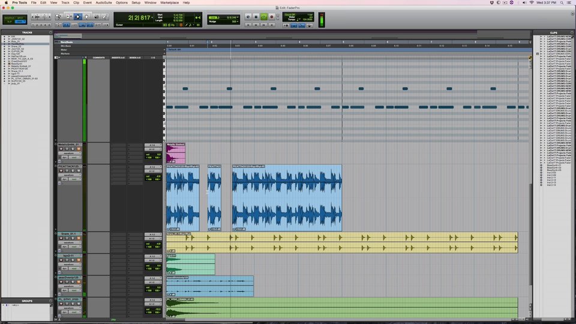Toggle mute on Snare_01.1 track
Image resolution: width=576 pixels, height=324 pixels.
coord(79,238)
